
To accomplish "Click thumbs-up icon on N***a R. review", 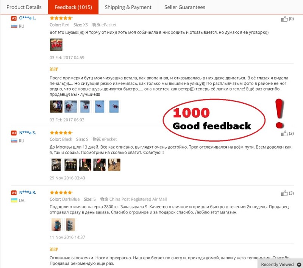I will 284,193.
